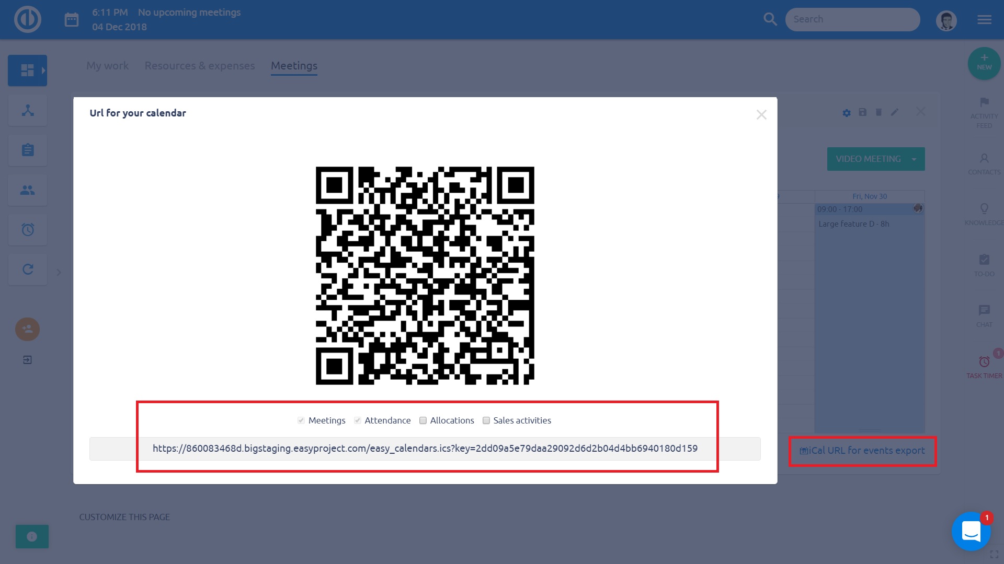Open the users group sidebar icon

28,190
